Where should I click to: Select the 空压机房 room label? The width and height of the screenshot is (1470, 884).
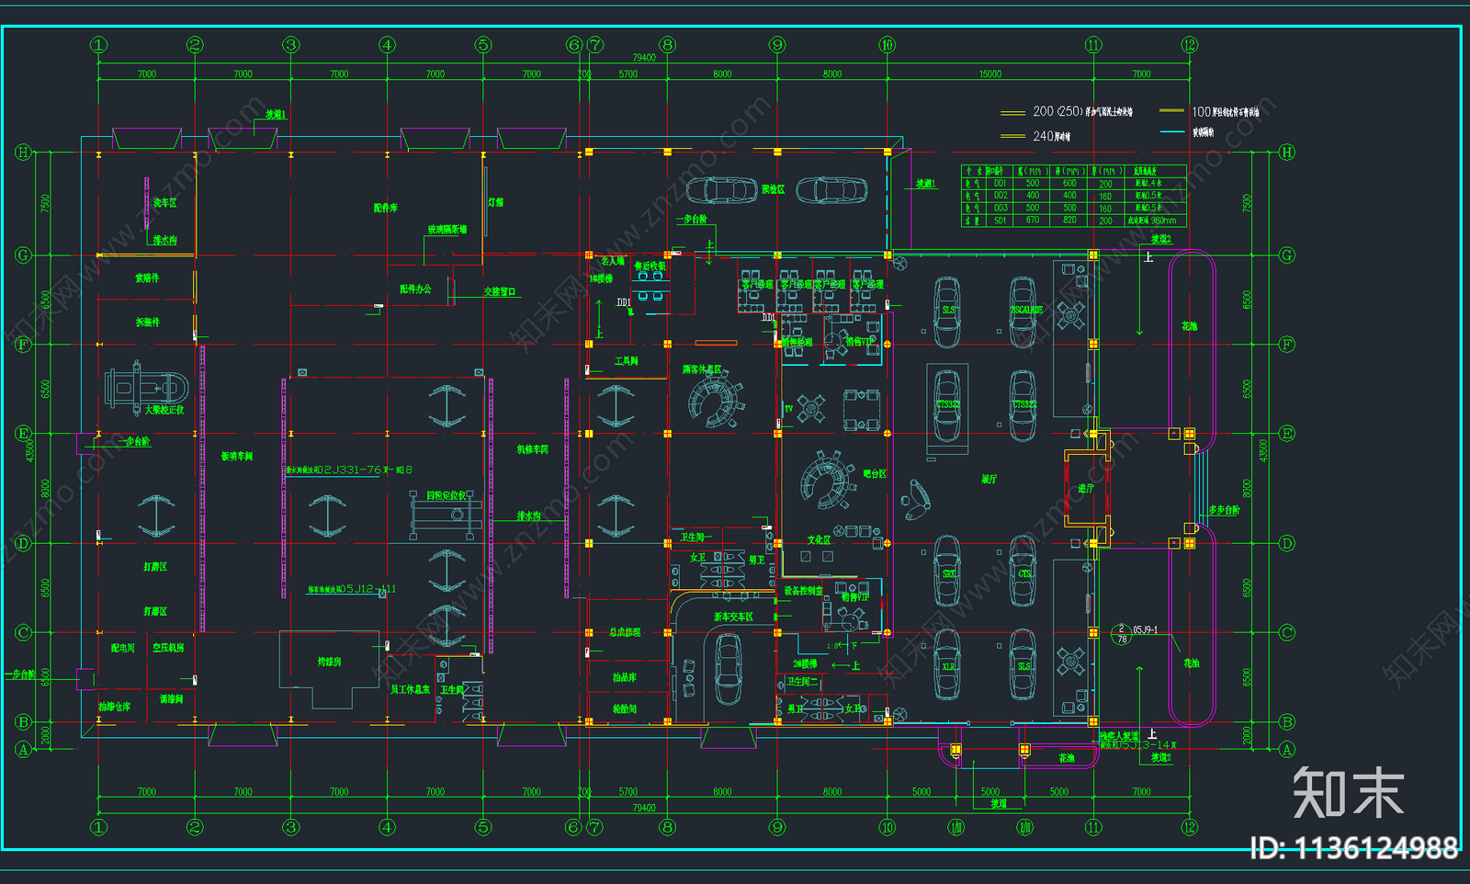168,648
